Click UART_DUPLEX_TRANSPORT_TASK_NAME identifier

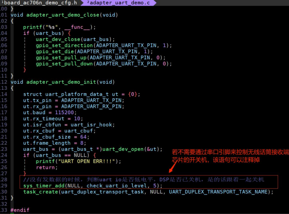[x=218, y=192]
